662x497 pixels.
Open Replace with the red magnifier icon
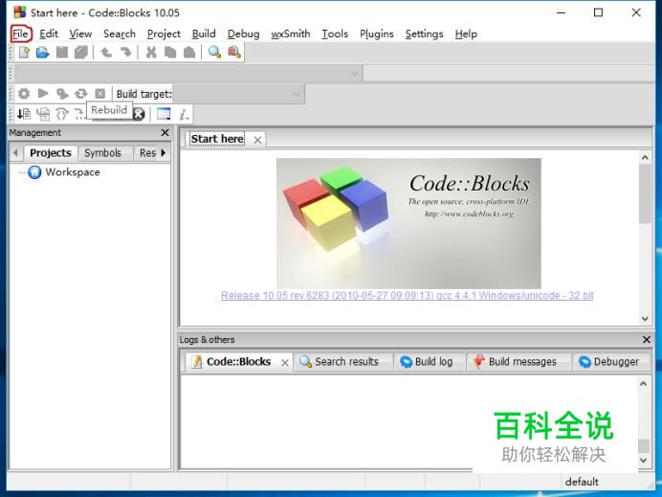tap(234, 53)
